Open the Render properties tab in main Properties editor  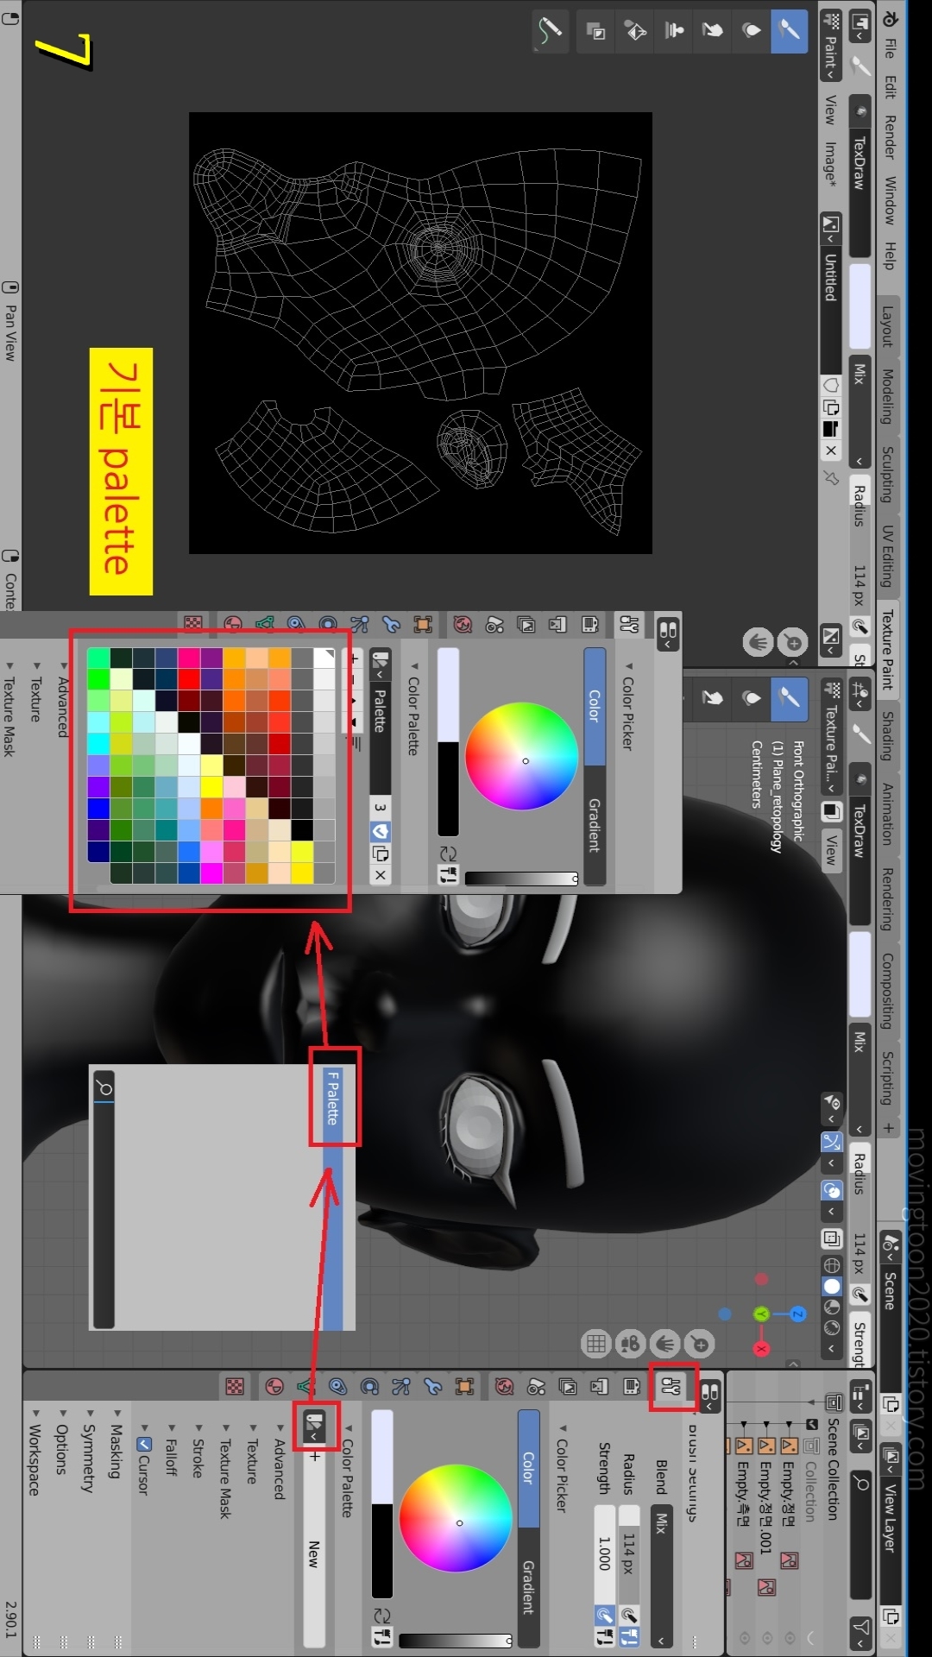click(633, 1387)
